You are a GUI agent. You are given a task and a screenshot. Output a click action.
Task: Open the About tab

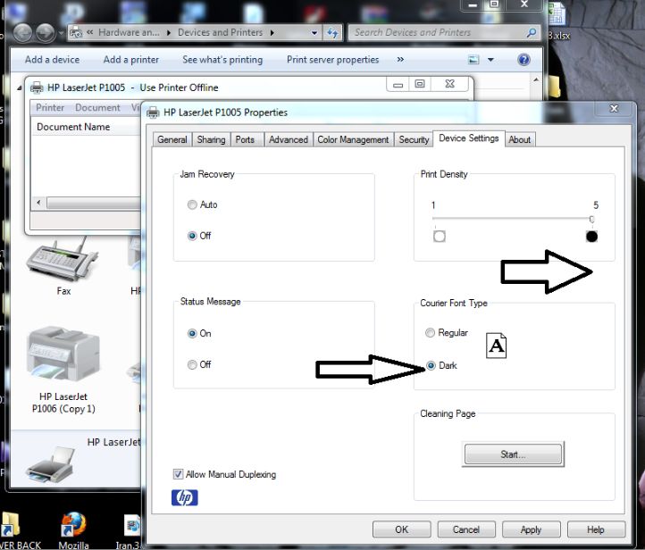(520, 140)
